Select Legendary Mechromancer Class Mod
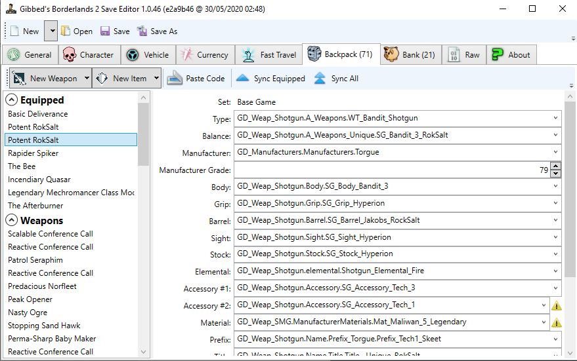577x361 pixels. point(71,193)
